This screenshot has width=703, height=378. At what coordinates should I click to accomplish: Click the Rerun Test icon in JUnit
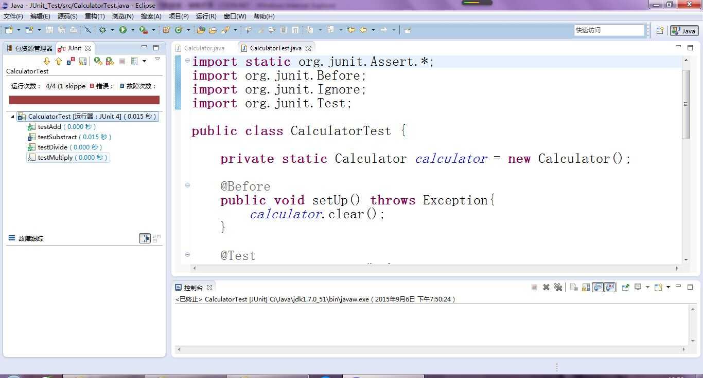tap(98, 61)
